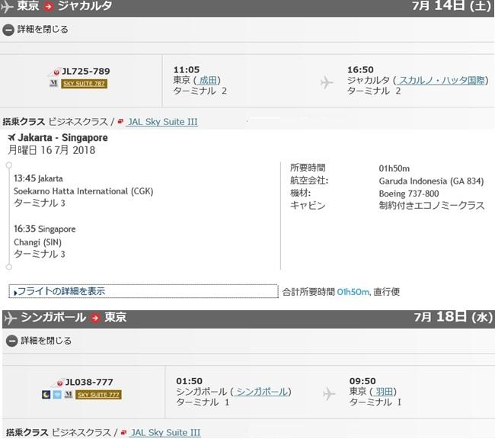Click departure time 01:50

pyautogui.click(x=189, y=381)
